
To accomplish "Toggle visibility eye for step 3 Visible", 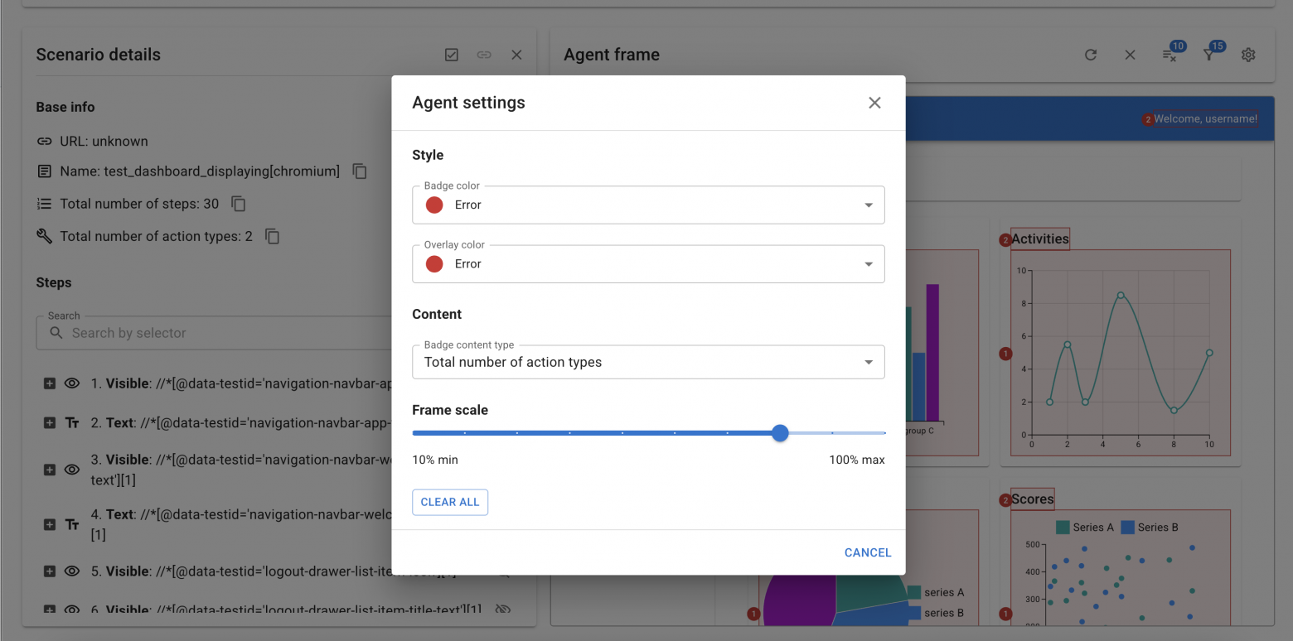I will [x=72, y=470].
